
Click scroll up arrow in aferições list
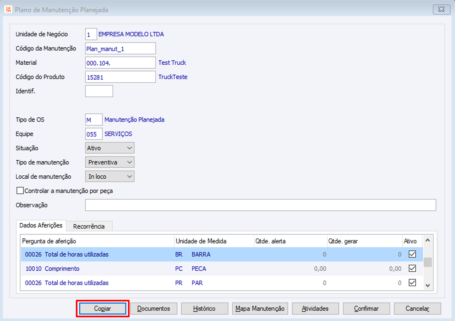pos(428,240)
